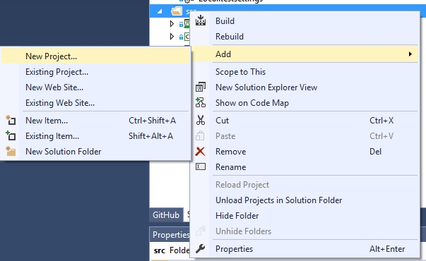Click the Existing Item icon in submenu
Viewport: 426px width, 261px height.
coord(11,135)
